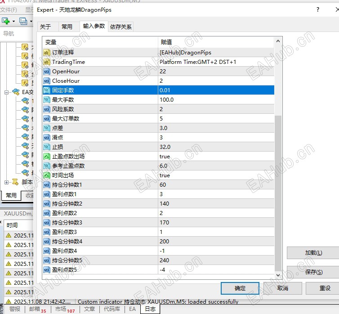
Task: Click the 时间出场 boolean icon
Action: [x=46, y=175]
